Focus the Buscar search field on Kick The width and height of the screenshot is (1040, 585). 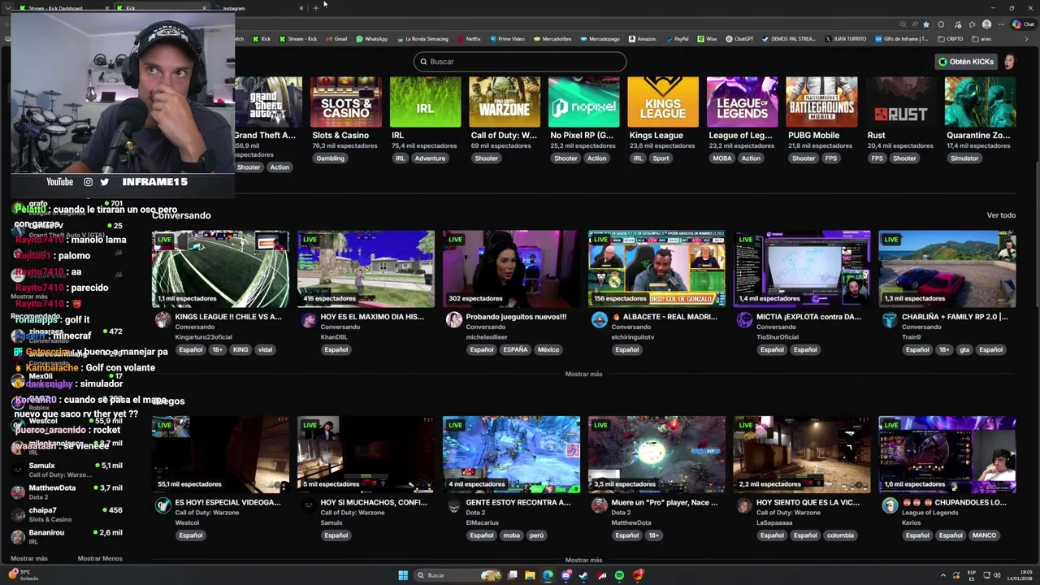coord(520,62)
